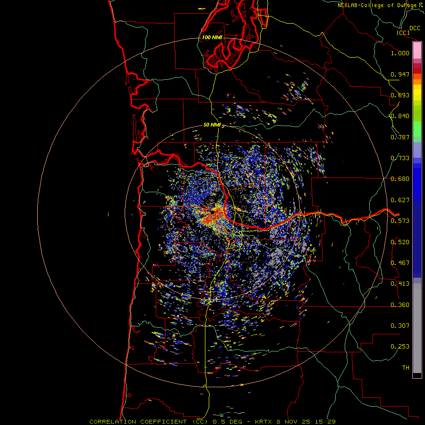Click the dark navy segment of the colorbar

[x=417, y=238]
